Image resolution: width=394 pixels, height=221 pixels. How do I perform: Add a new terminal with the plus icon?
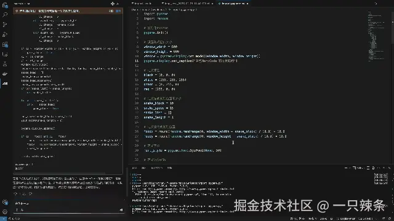(x=346, y=168)
